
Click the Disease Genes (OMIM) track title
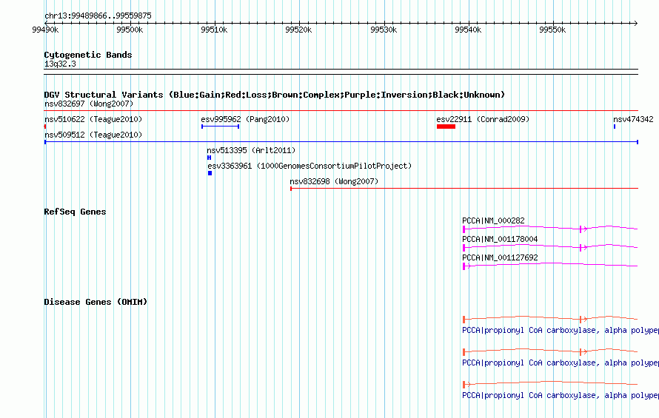[x=96, y=302]
